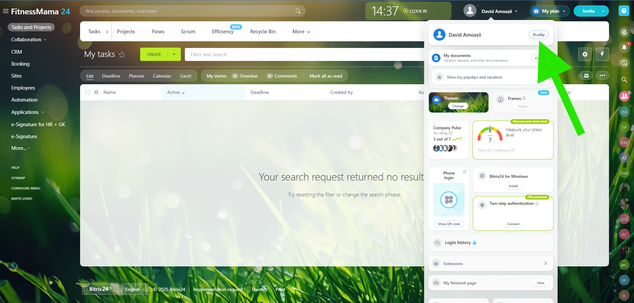Open the help question mark icon
The height and width of the screenshot is (303, 634).
tap(623, 11)
